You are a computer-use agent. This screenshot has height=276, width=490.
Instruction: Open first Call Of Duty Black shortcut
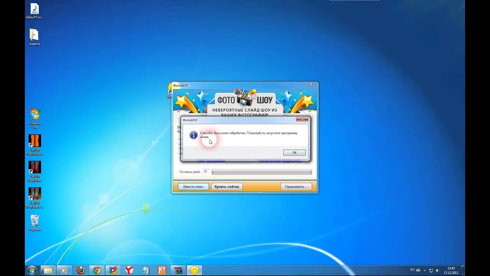coord(34,145)
